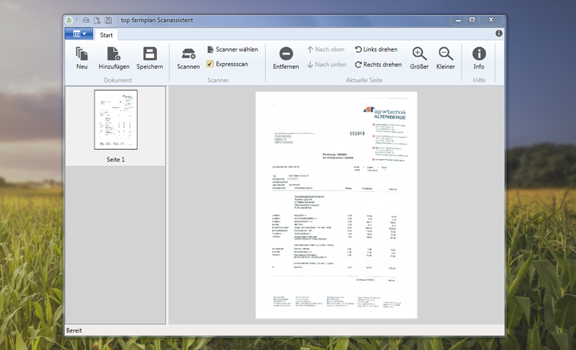Save the scan with Speichern

pyautogui.click(x=149, y=57)
